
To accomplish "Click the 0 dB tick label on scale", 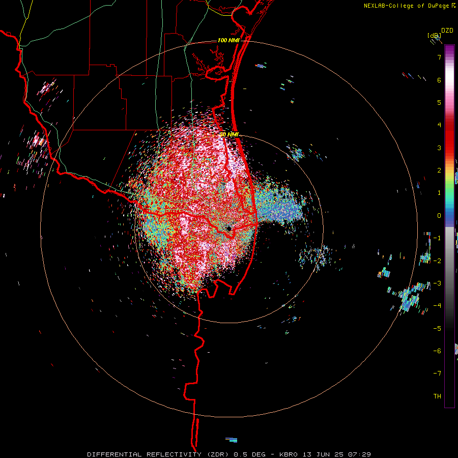I will click(x=439, y=216).
